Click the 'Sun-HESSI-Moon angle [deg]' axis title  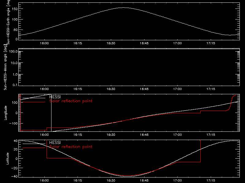coord(5,67)
